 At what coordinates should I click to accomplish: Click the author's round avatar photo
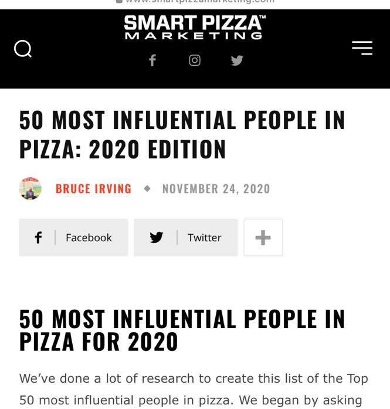(x=30, y=189)
